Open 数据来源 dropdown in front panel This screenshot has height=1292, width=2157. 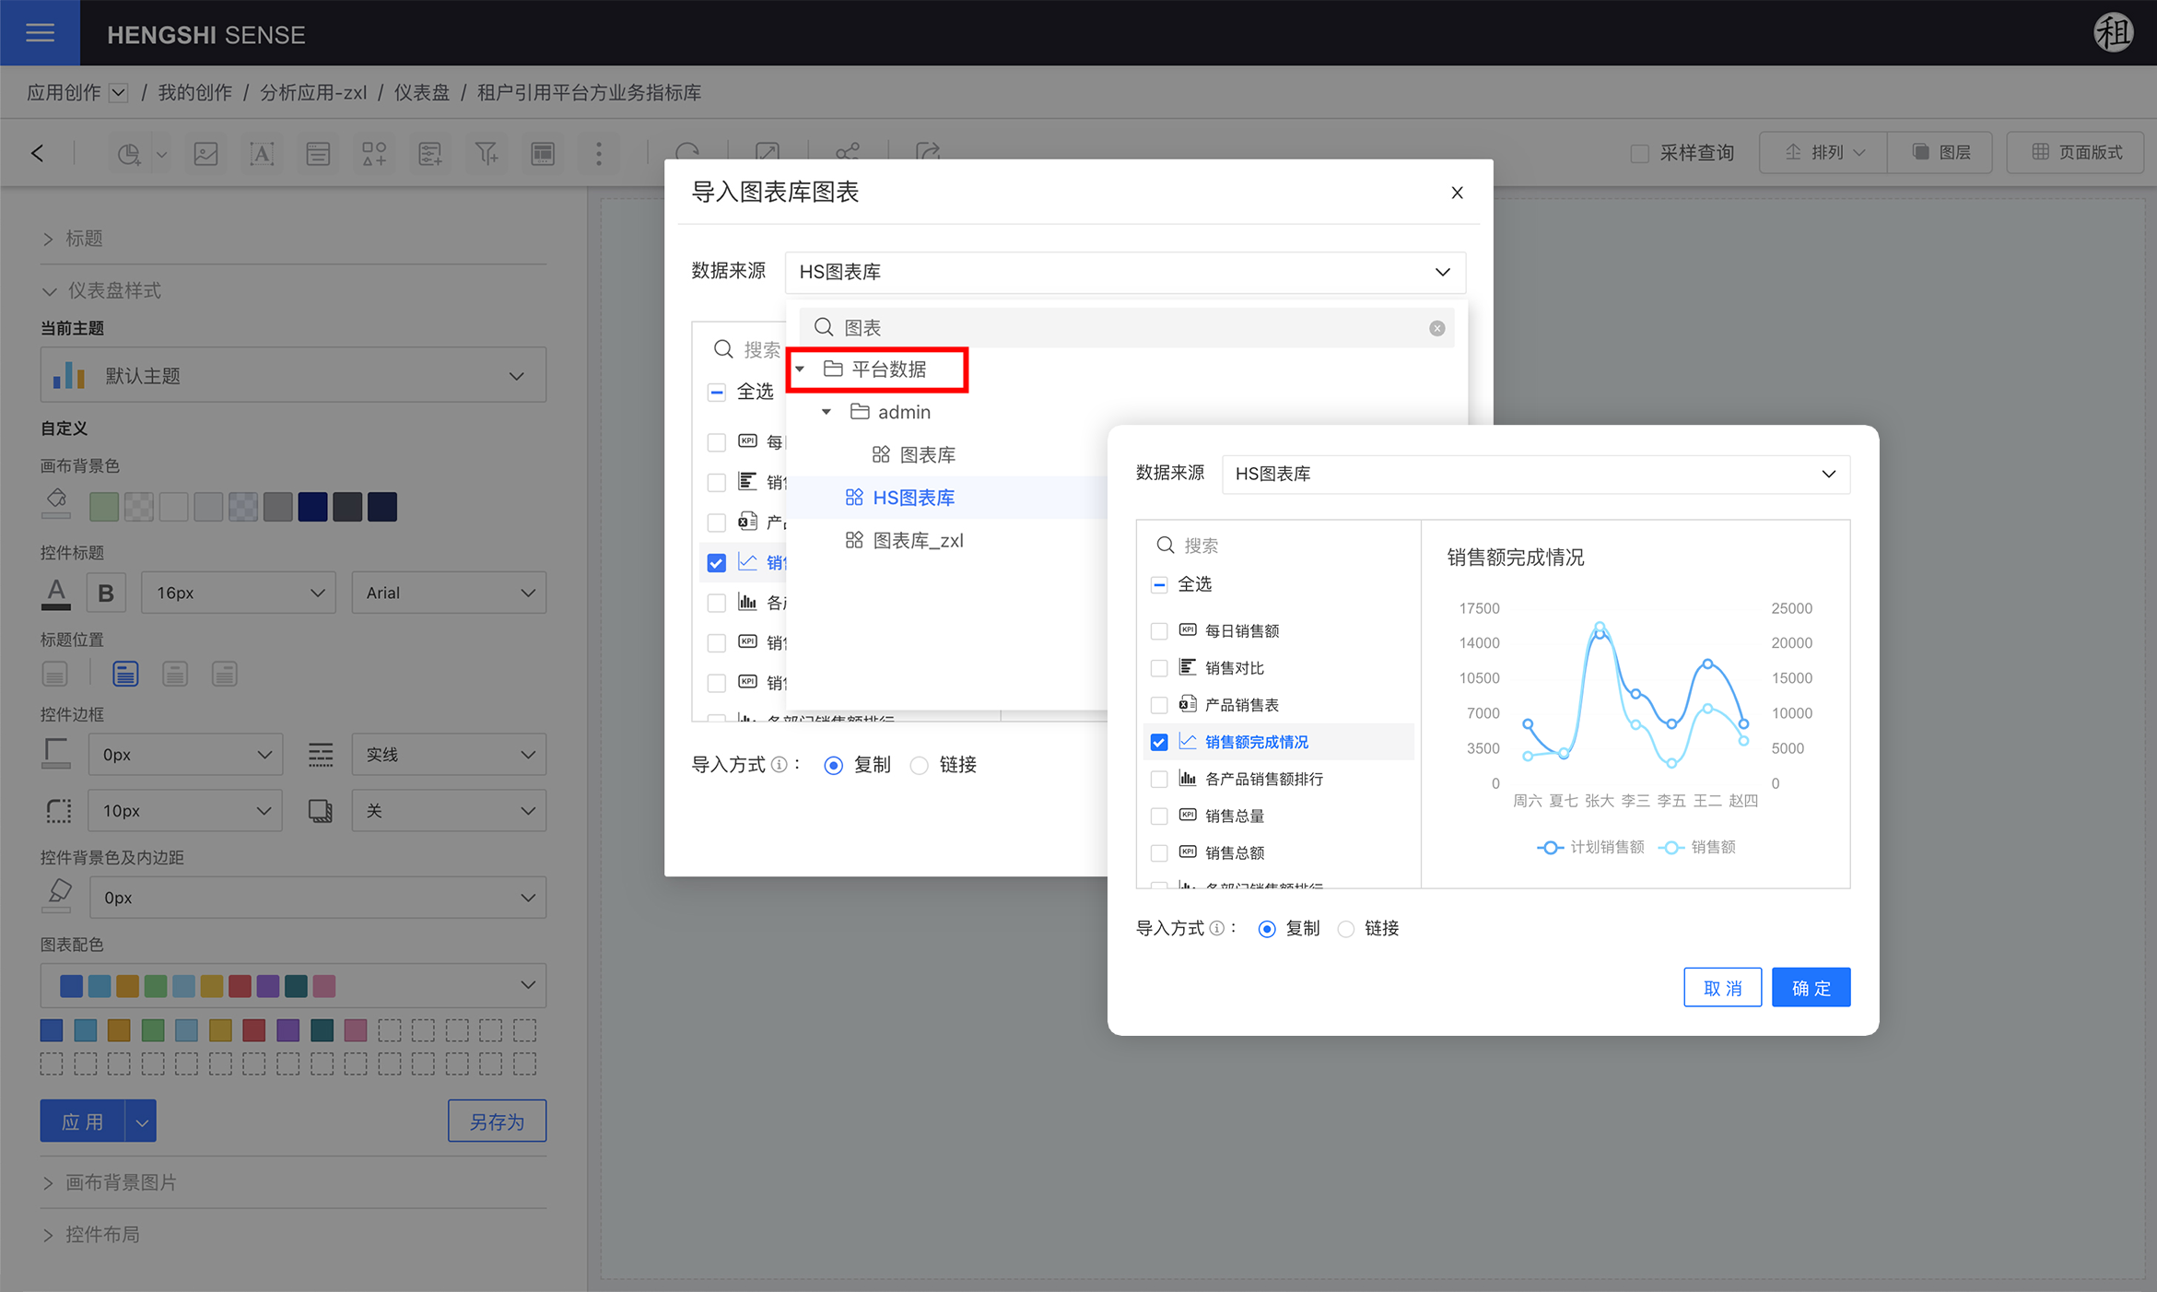tap(1535, 474)
